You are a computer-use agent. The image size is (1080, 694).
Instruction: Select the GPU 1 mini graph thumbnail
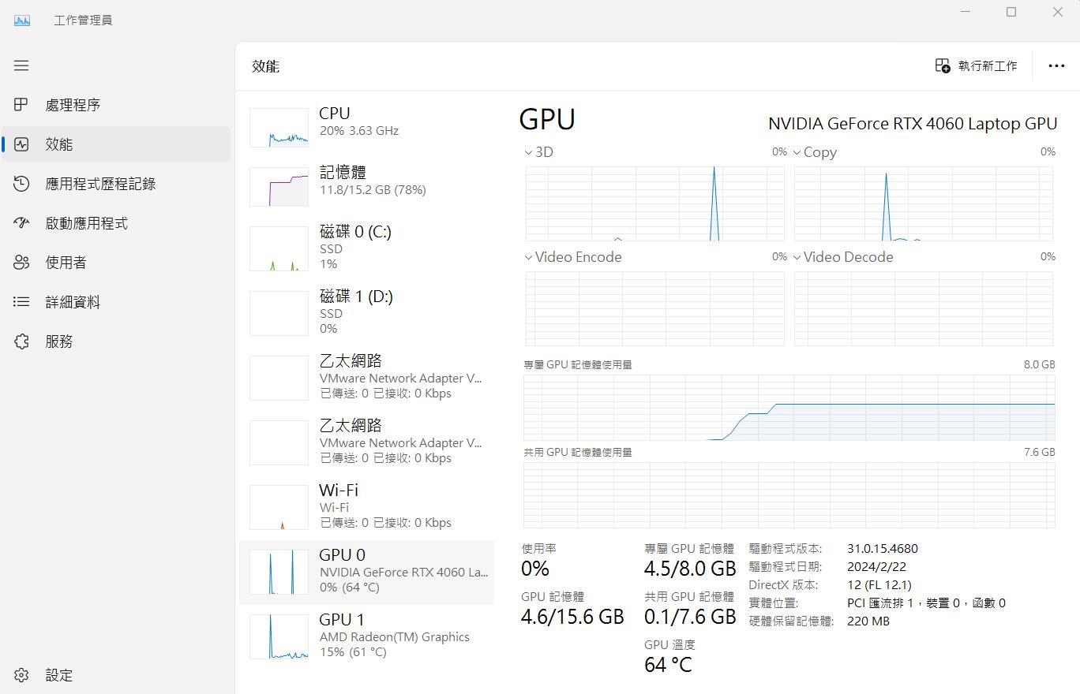pyautogui.click(x=279, y=636)
